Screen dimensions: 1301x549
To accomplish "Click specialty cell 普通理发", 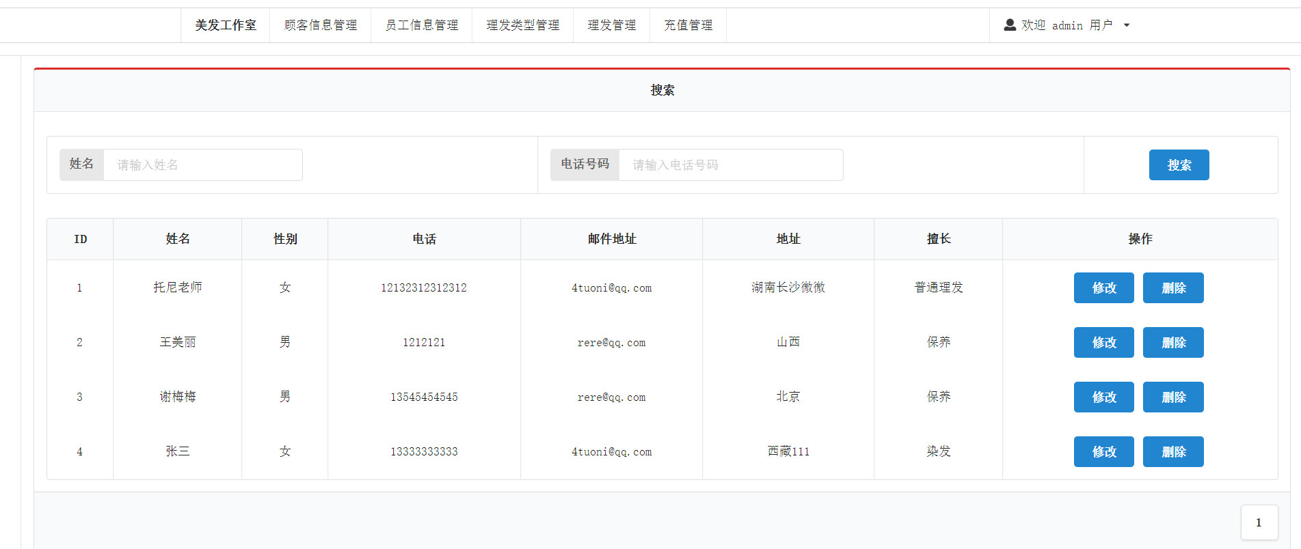I will click(x=939, y=287).
